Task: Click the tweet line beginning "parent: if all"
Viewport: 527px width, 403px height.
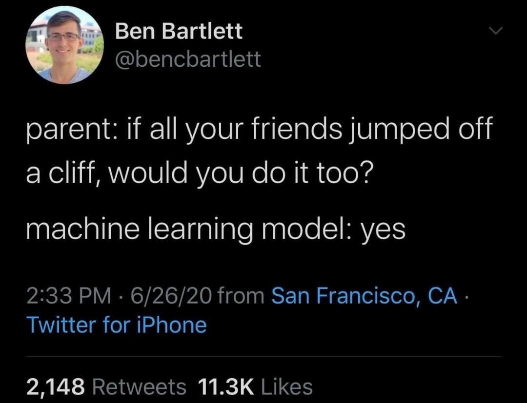Action: coord(259,129)
